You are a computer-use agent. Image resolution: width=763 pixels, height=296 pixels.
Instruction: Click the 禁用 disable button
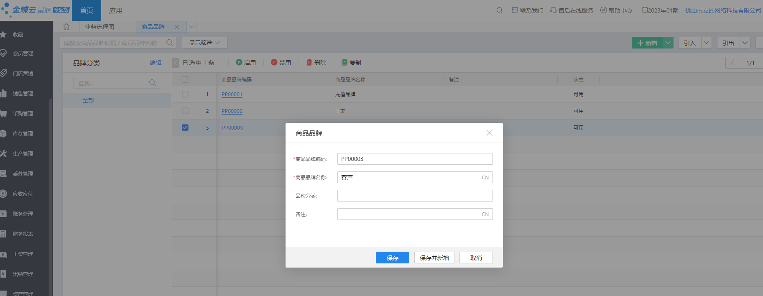click(x=281, y=62)
